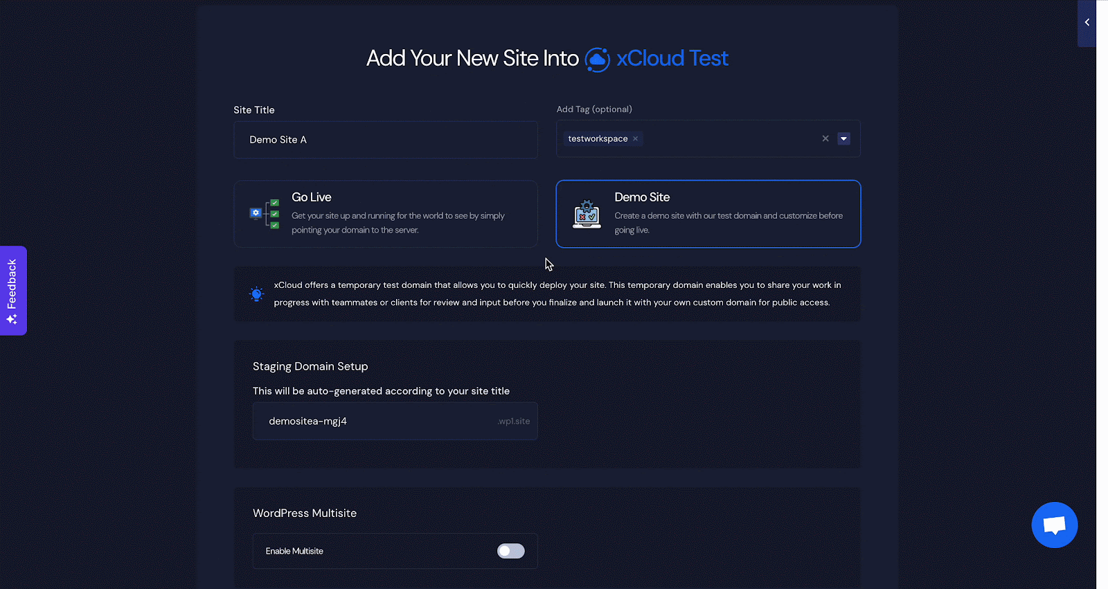The width and height of the screenshot is (1108, 589).
Task: Edit the Site Title field
Action: 386,140
